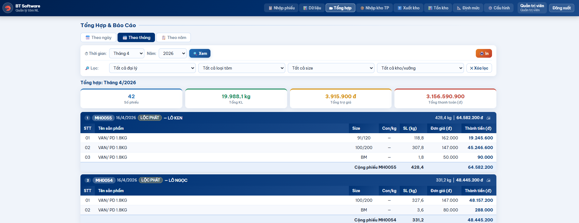Screen dimensions: 579x223
Task: Switch to Theo ngày tab
Action: [x=98, y=37]
